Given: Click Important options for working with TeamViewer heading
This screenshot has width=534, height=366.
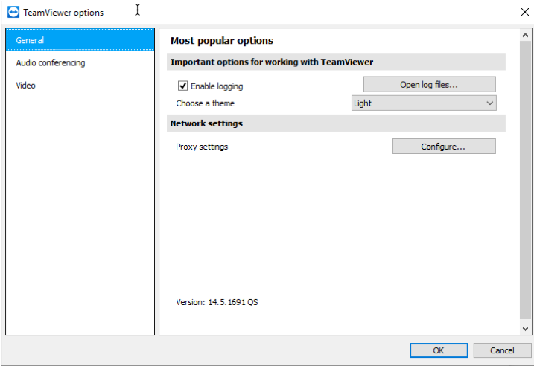Looking at the screenshot, I should click(x=272, y=62).
